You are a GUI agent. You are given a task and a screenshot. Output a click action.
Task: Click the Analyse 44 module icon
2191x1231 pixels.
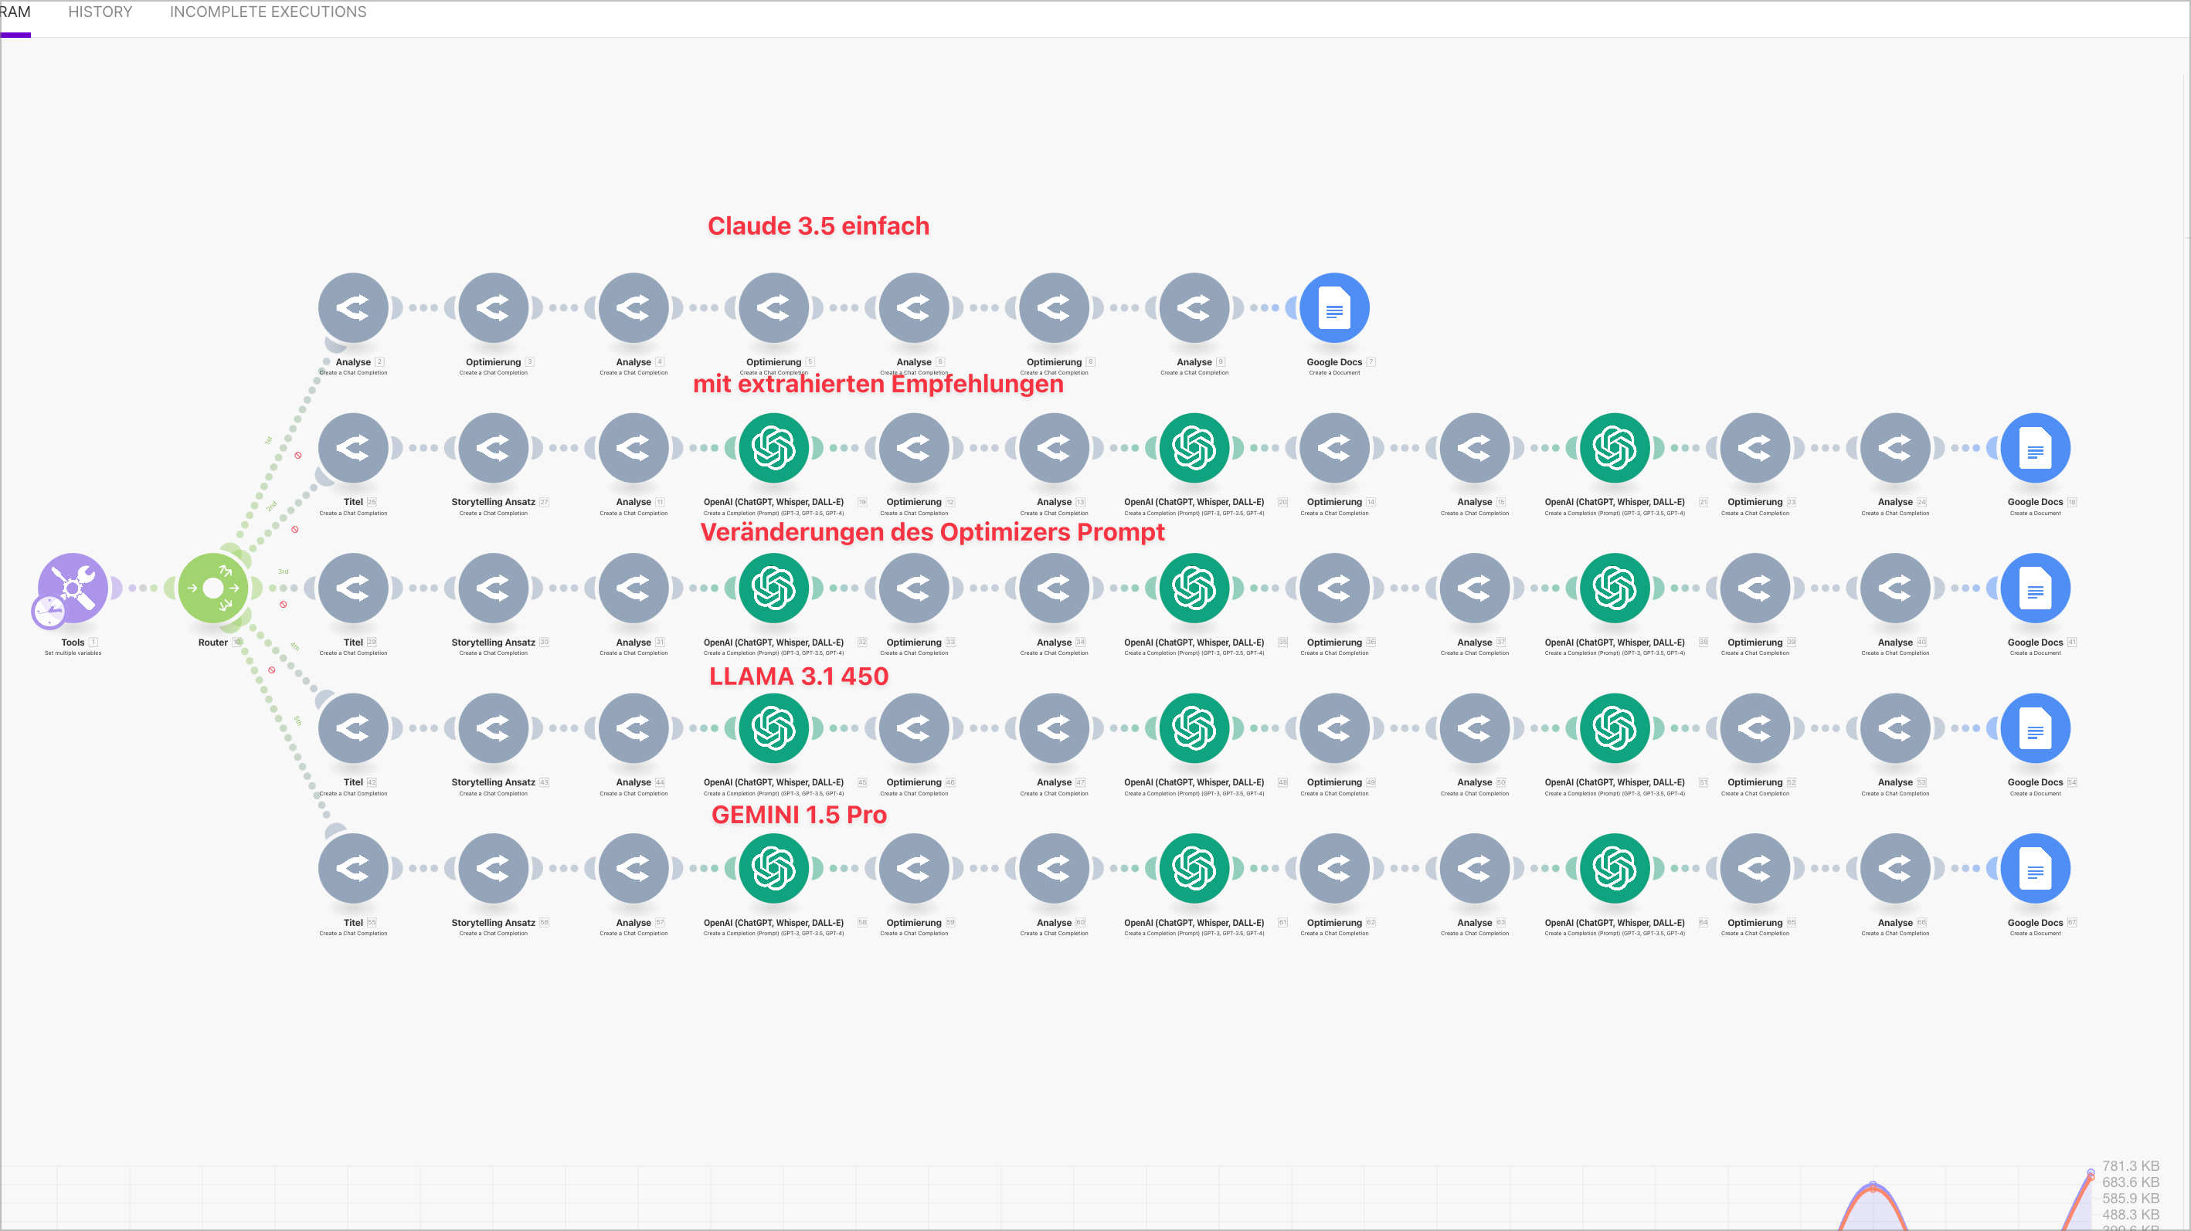click(634, 728)
